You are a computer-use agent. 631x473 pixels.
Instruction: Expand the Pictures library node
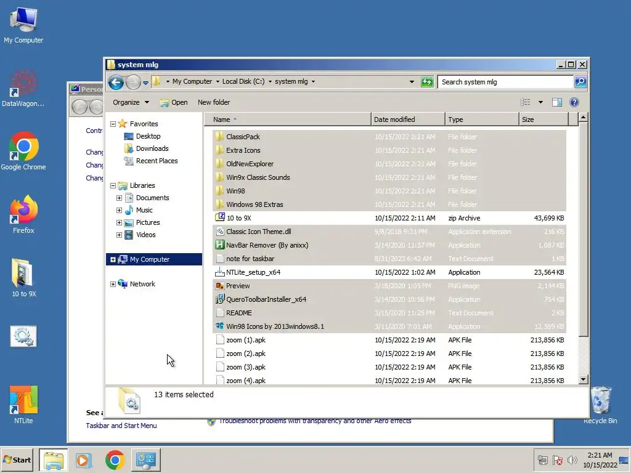pyautogui.click(x=119, y=222)
